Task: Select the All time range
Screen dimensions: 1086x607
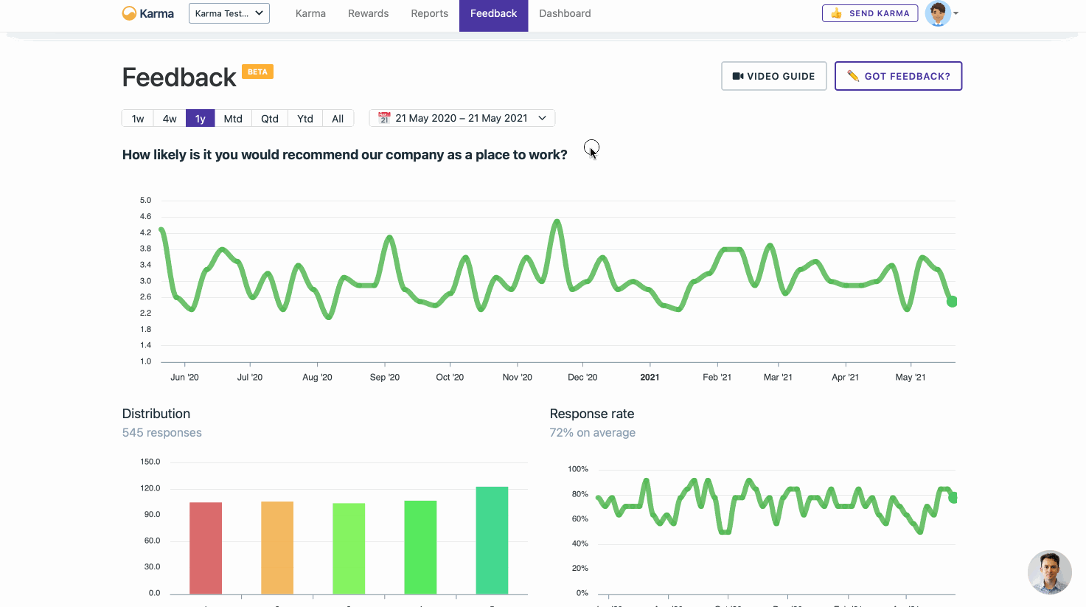Action: coord(338,119)
